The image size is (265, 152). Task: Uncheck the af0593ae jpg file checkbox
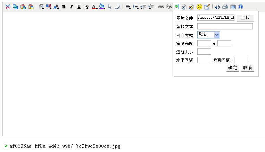tap(6, 146)
